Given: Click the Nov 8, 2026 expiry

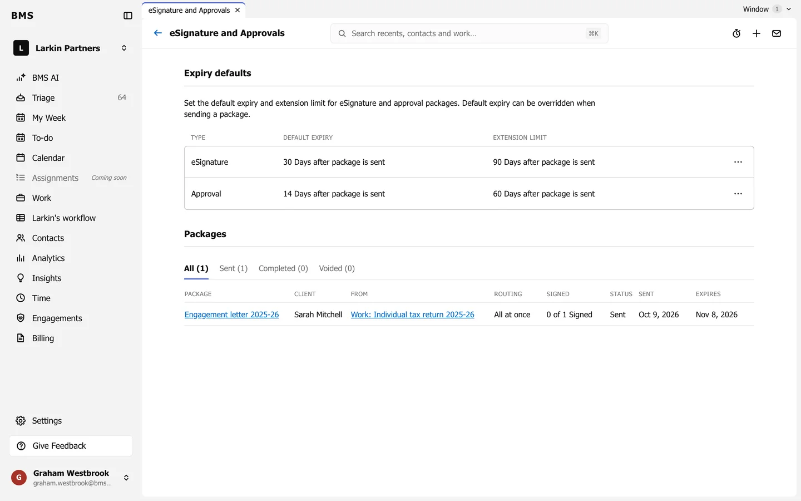Looking at the screenshot, I should tap(716, 315).
